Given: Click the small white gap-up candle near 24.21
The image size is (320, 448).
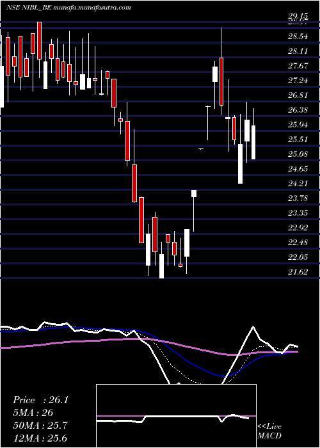Looking at the screenshot, I should coord(194,193).
